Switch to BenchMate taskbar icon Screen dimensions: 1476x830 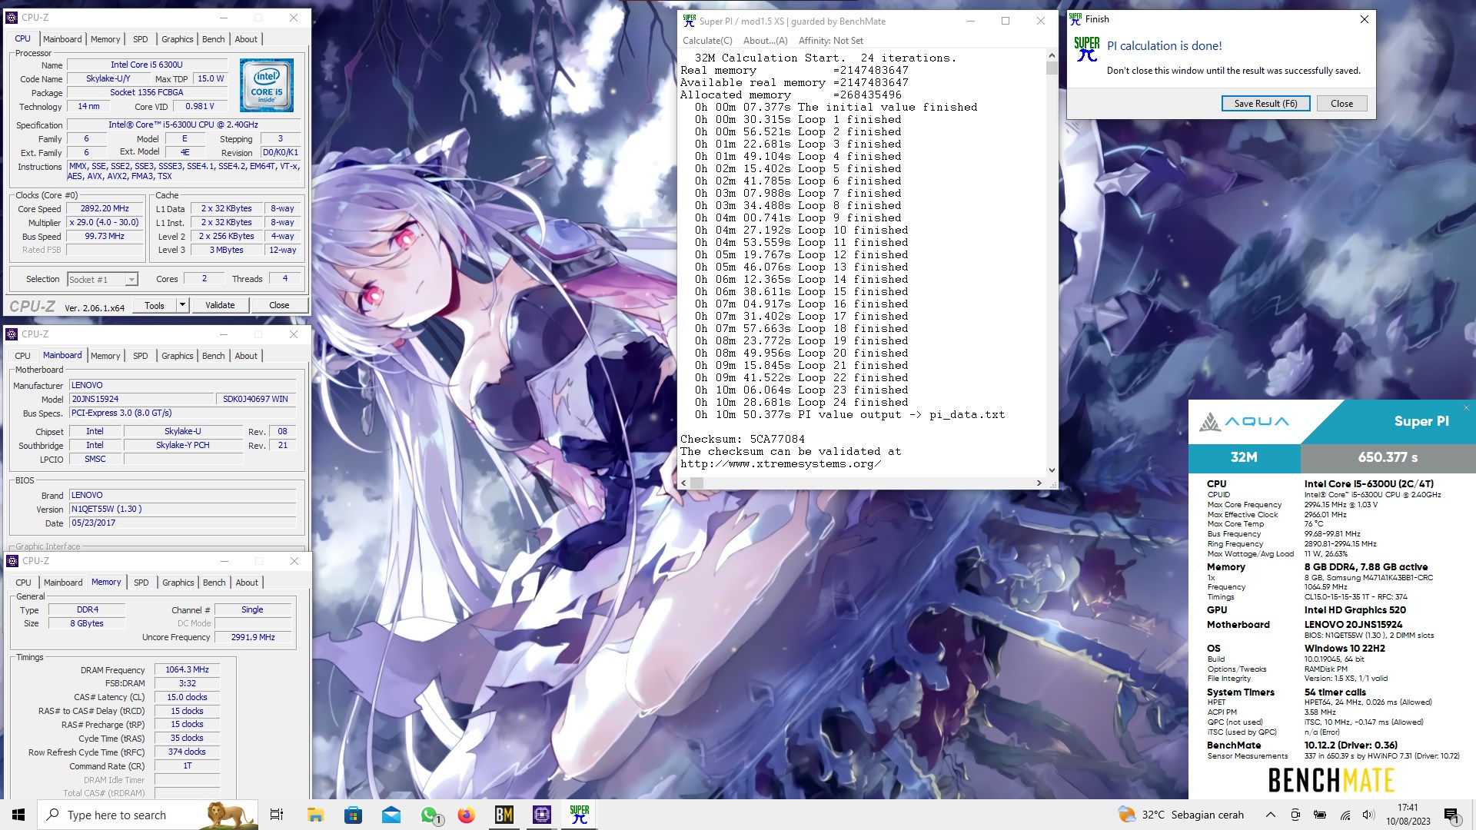[x=504, y=815]
